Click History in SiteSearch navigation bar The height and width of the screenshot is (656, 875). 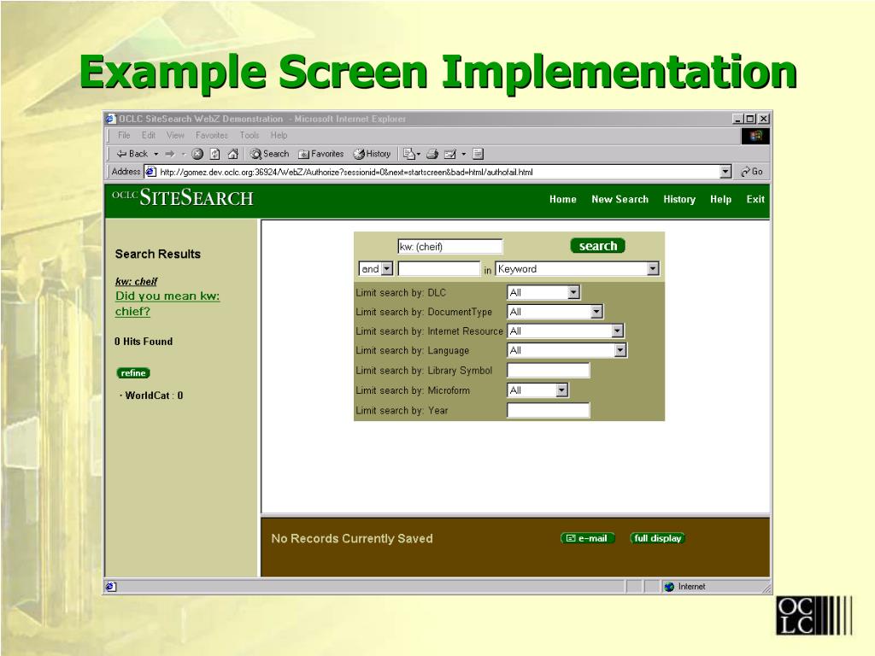tap(679, 199)
